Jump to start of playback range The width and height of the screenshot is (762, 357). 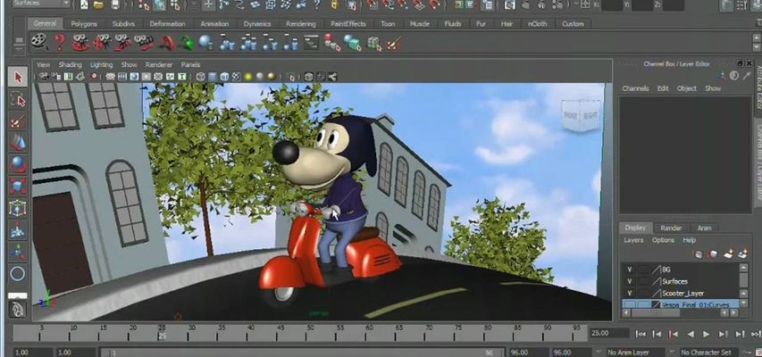tap(640, 334)
